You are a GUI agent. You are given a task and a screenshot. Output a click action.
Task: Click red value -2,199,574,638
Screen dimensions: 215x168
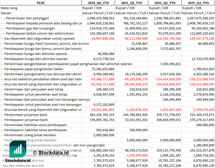203,110
